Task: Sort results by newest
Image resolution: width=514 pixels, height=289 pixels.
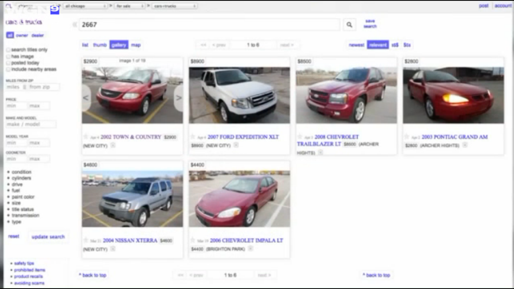Action: (356, 45)
